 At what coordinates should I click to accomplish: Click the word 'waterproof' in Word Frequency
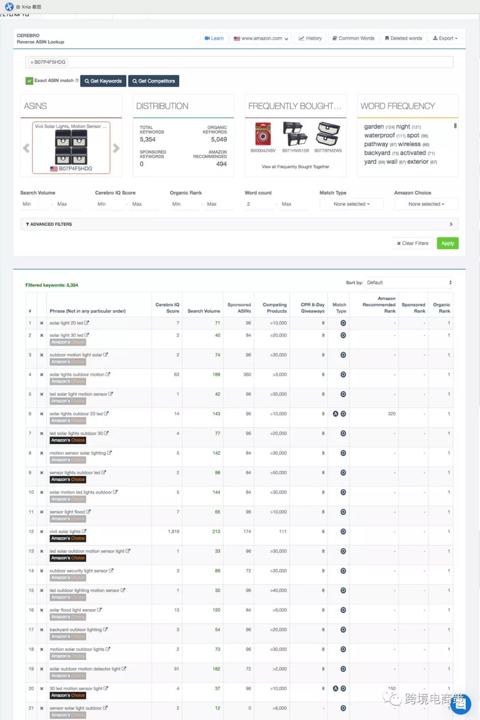coord(379,135)
